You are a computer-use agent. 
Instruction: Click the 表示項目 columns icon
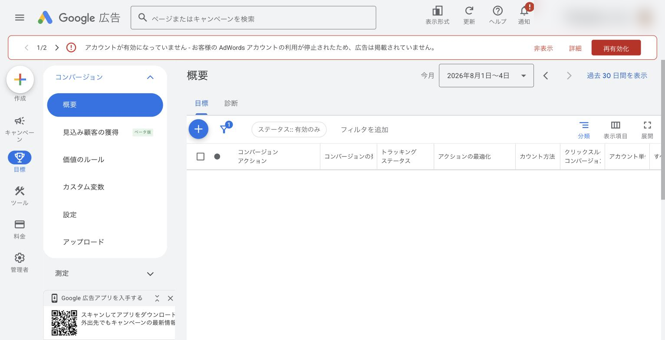[616, 130]
